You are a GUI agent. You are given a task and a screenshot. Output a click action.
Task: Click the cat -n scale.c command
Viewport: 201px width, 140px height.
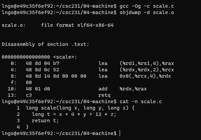coord(140,101)
